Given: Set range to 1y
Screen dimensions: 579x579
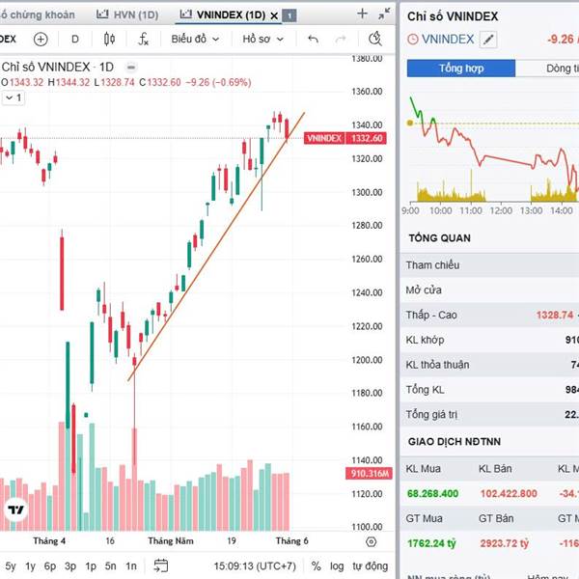Looking at the screenshot, I should point(30,566).
